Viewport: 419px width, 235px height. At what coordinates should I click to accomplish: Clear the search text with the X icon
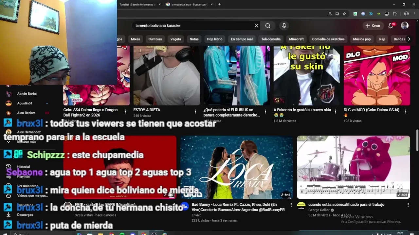[x=256, y=26]
